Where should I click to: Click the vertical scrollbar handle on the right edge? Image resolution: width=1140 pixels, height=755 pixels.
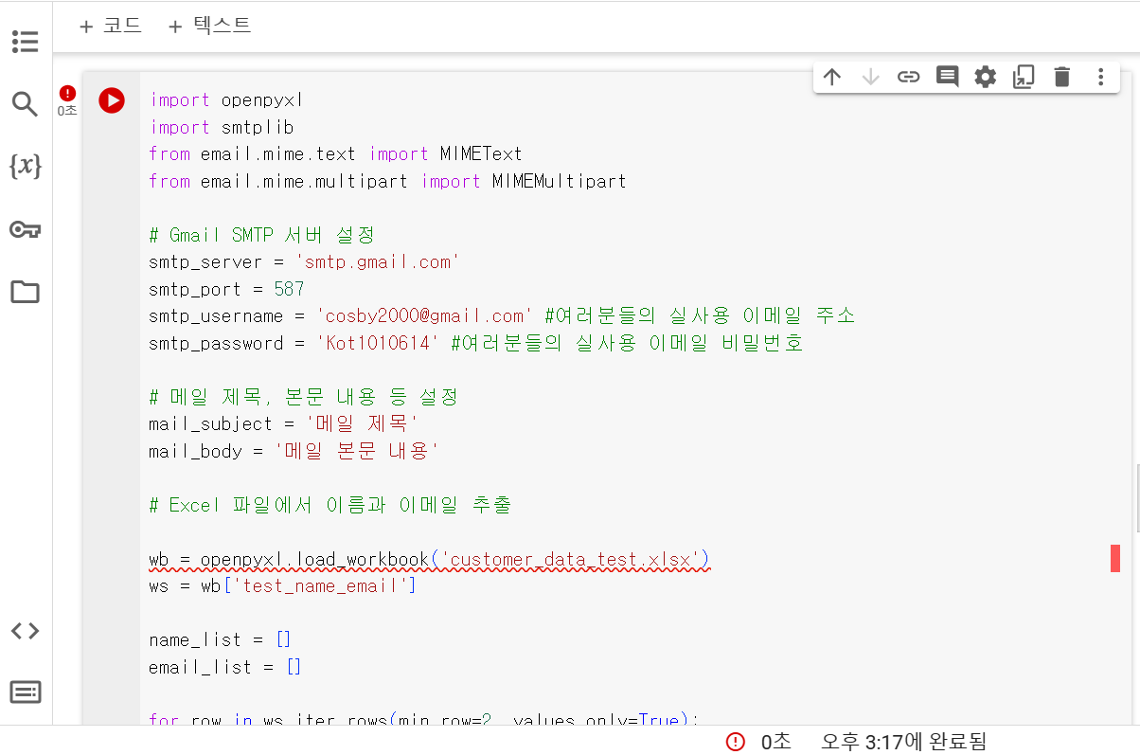pyautogui.click(x=1137, y=498)
